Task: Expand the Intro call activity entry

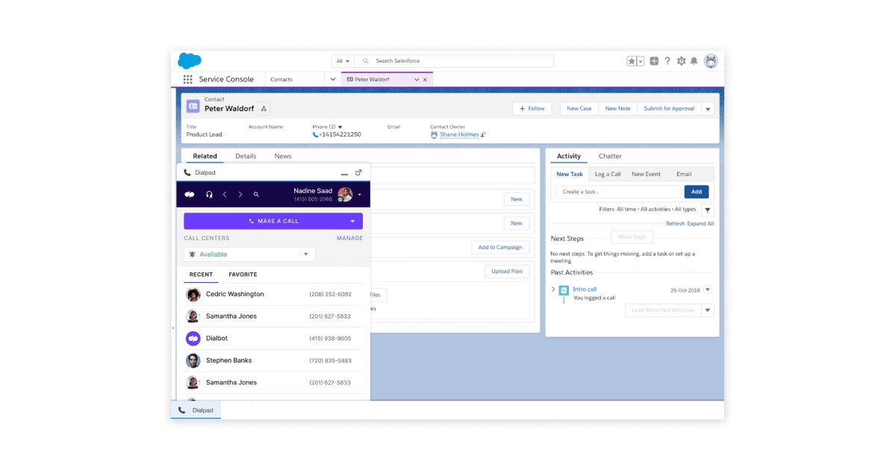Action: click(553, 289)
